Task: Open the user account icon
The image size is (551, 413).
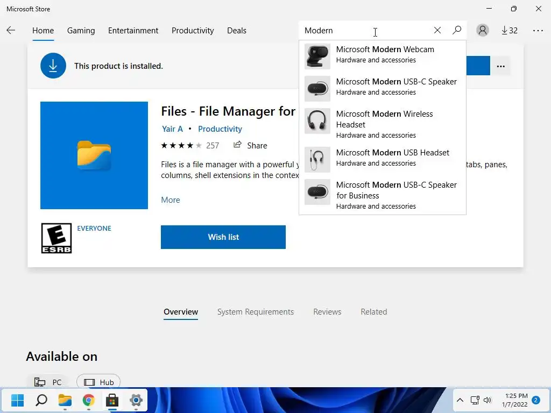Action: [483, 30]
